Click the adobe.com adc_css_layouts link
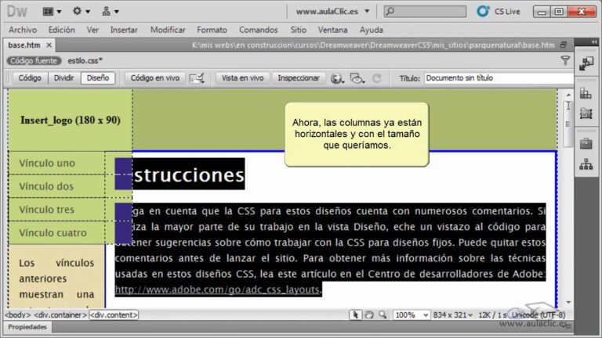Screen dimensions: 602x338 click(217, 289)
